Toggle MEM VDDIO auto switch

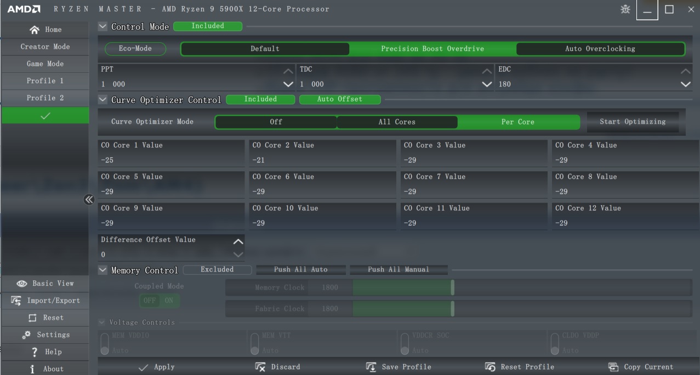105,344
